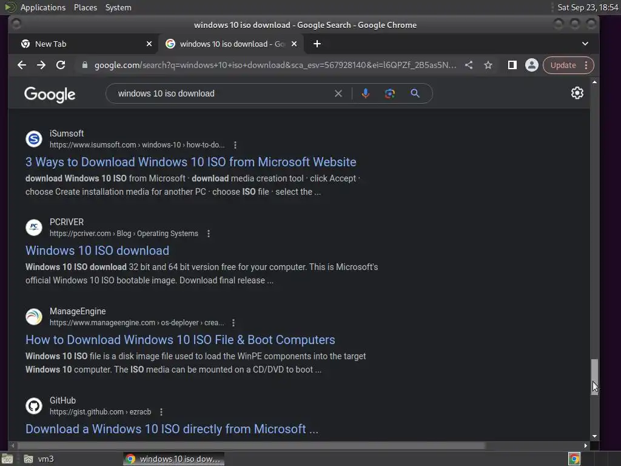Click the forward navigation arrow
The image size is (621, 466).
coord(41,65)
